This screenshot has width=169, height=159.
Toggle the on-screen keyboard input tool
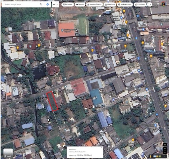point(54,4)
